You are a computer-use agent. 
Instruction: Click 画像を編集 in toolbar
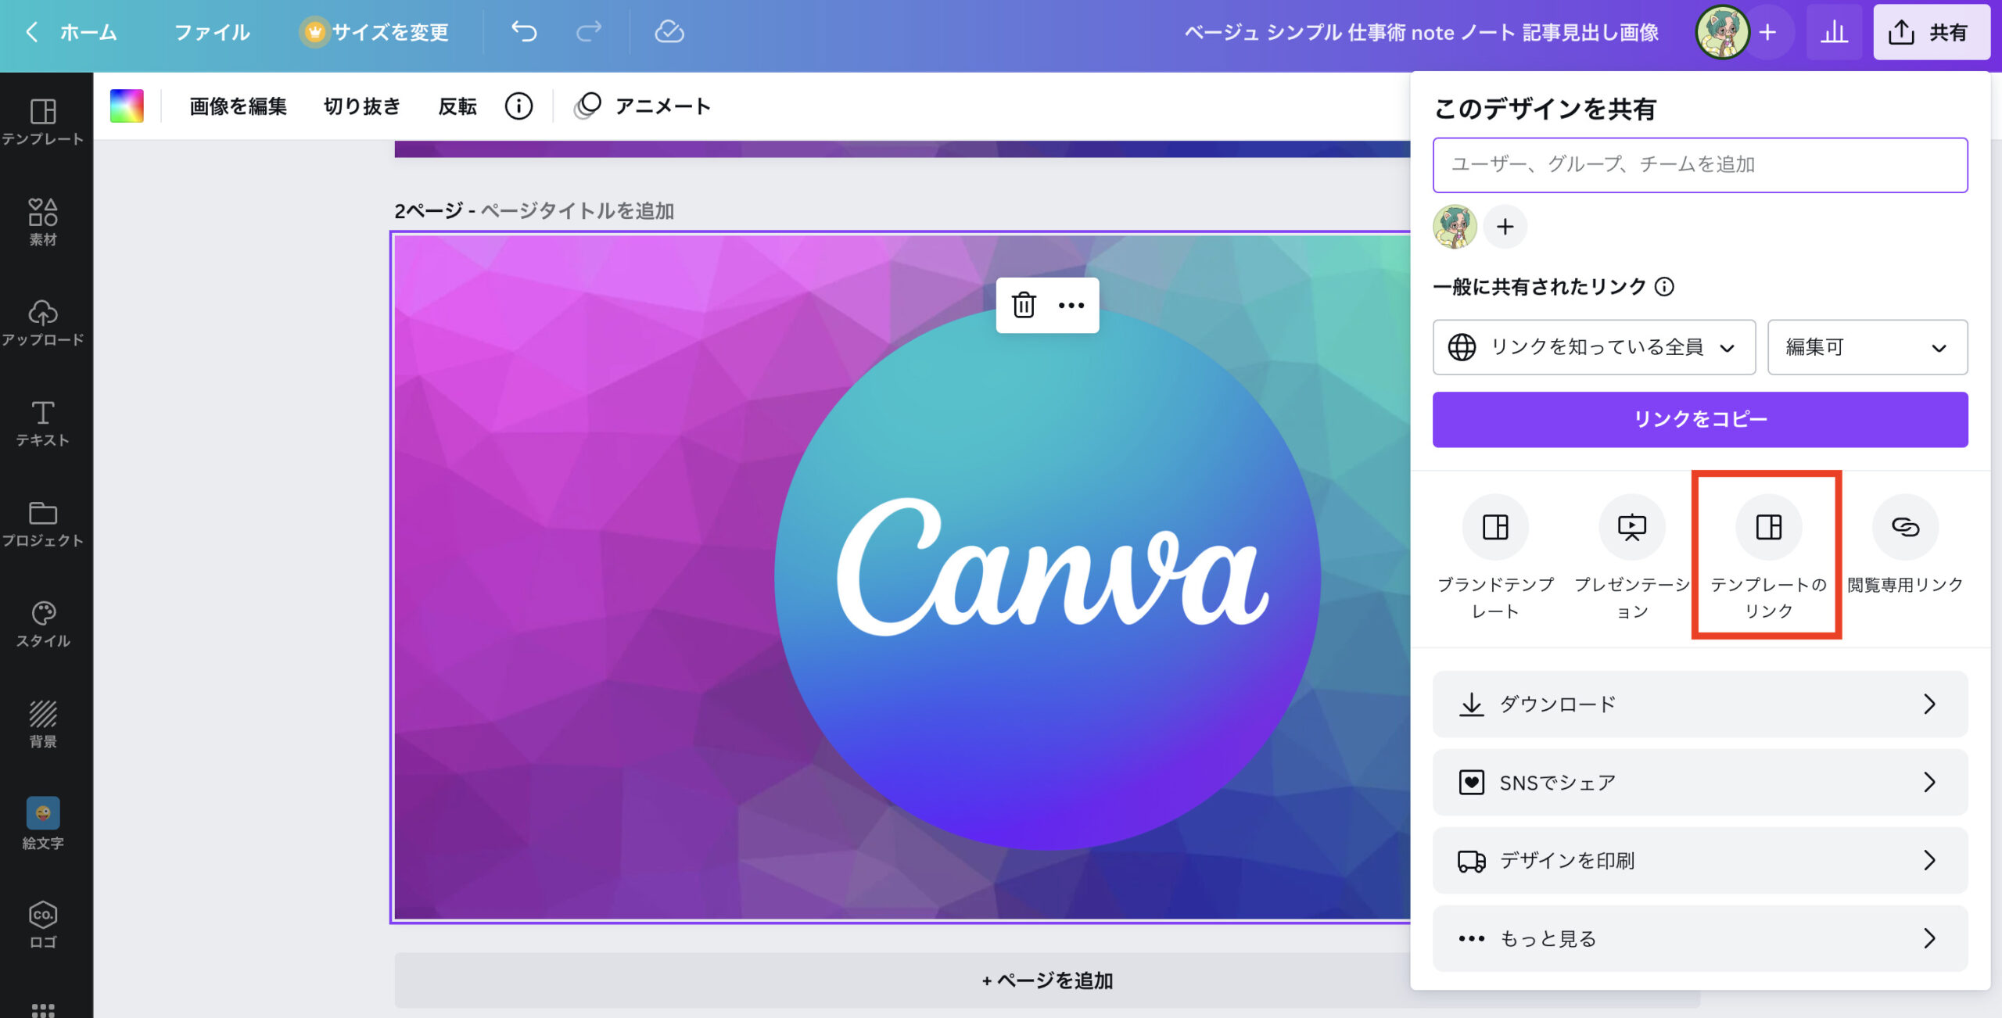pyautogui.click(x=239, y=106)
